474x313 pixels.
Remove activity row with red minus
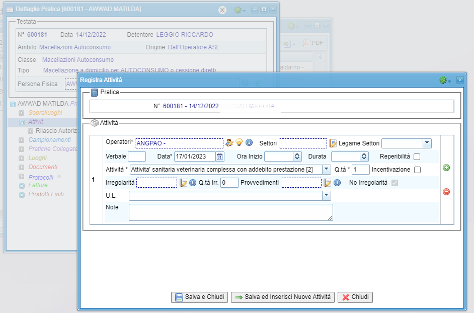pos(446,192)
